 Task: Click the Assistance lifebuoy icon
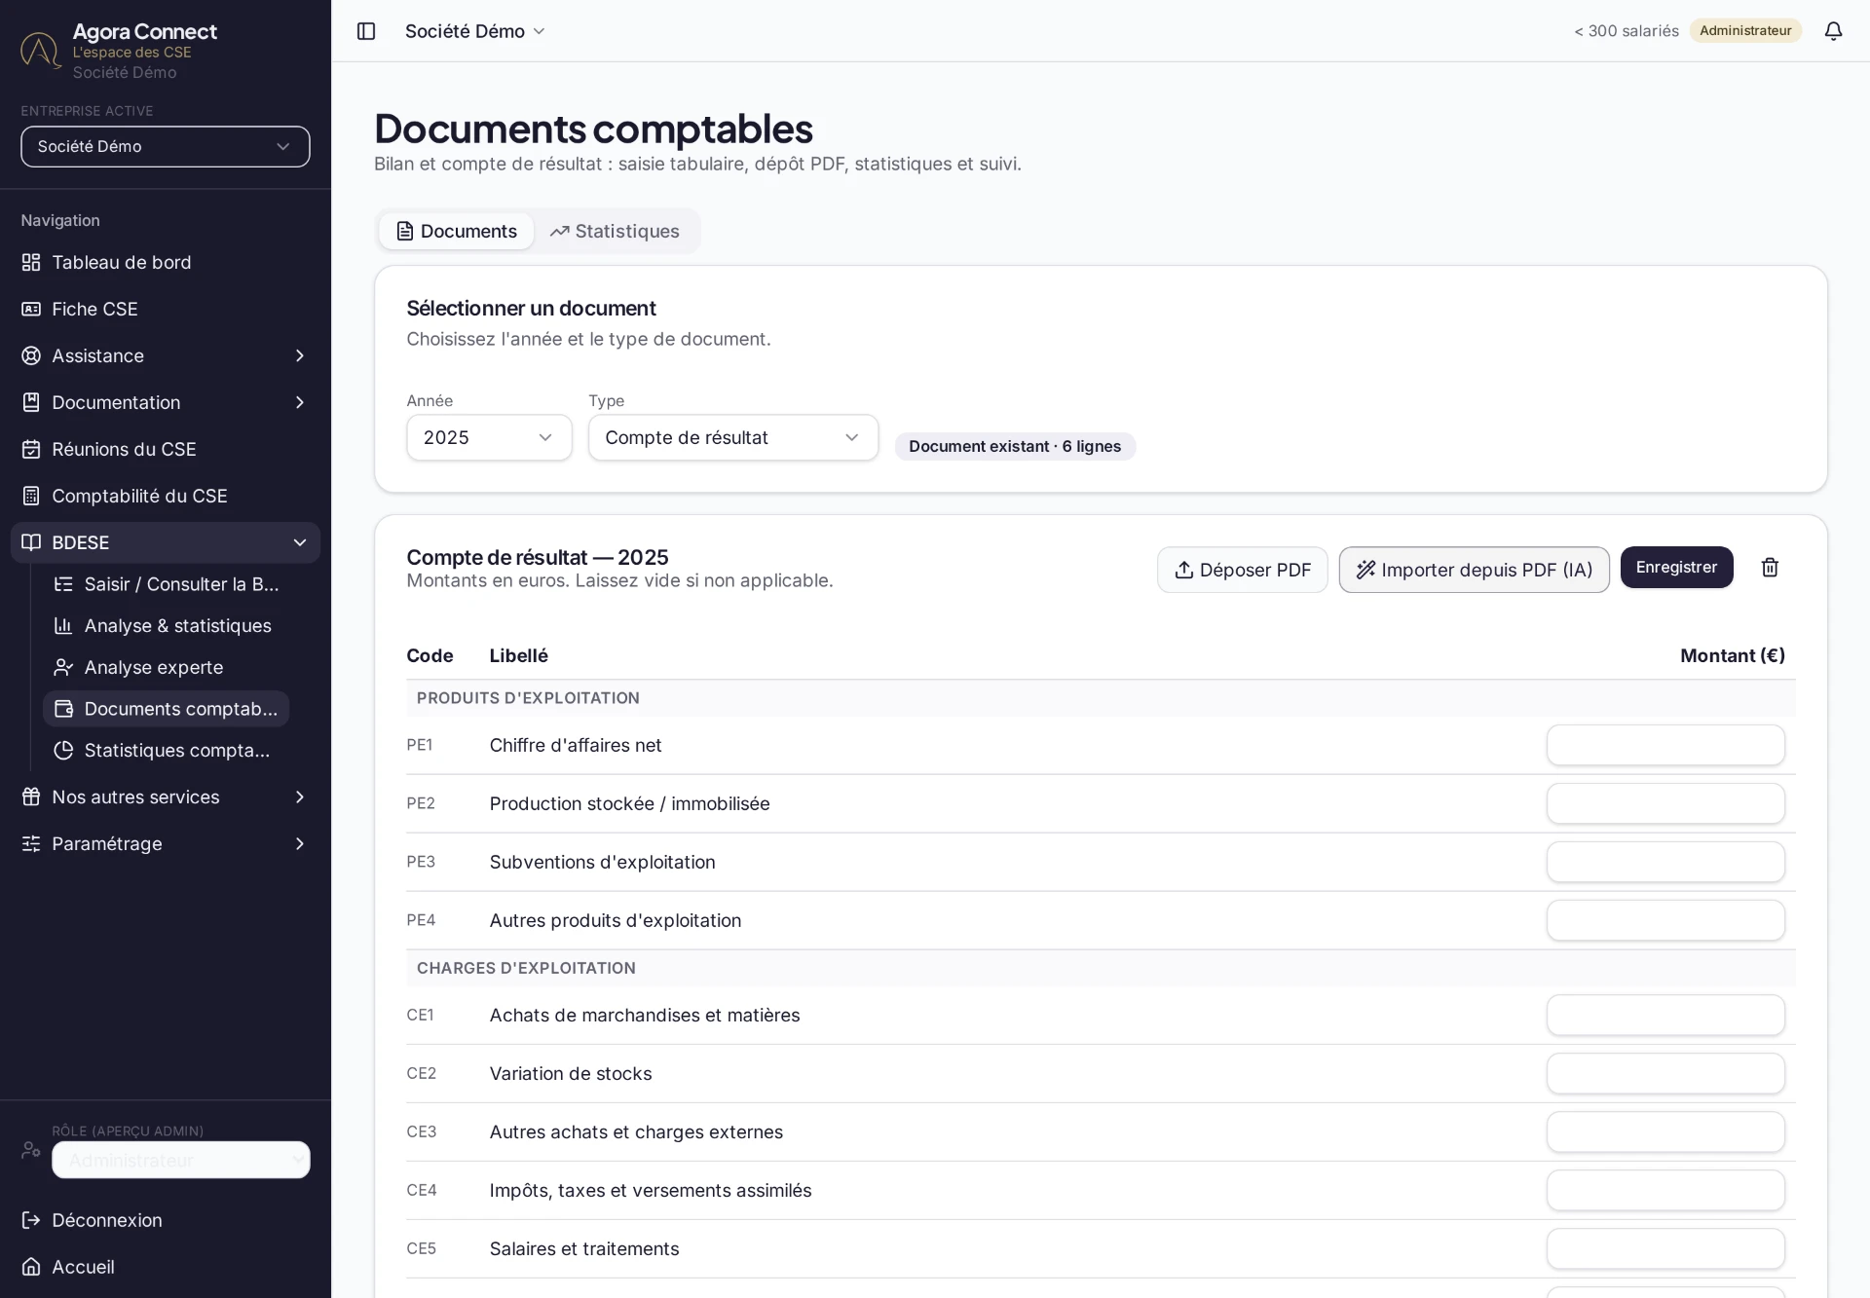point(31,355)
